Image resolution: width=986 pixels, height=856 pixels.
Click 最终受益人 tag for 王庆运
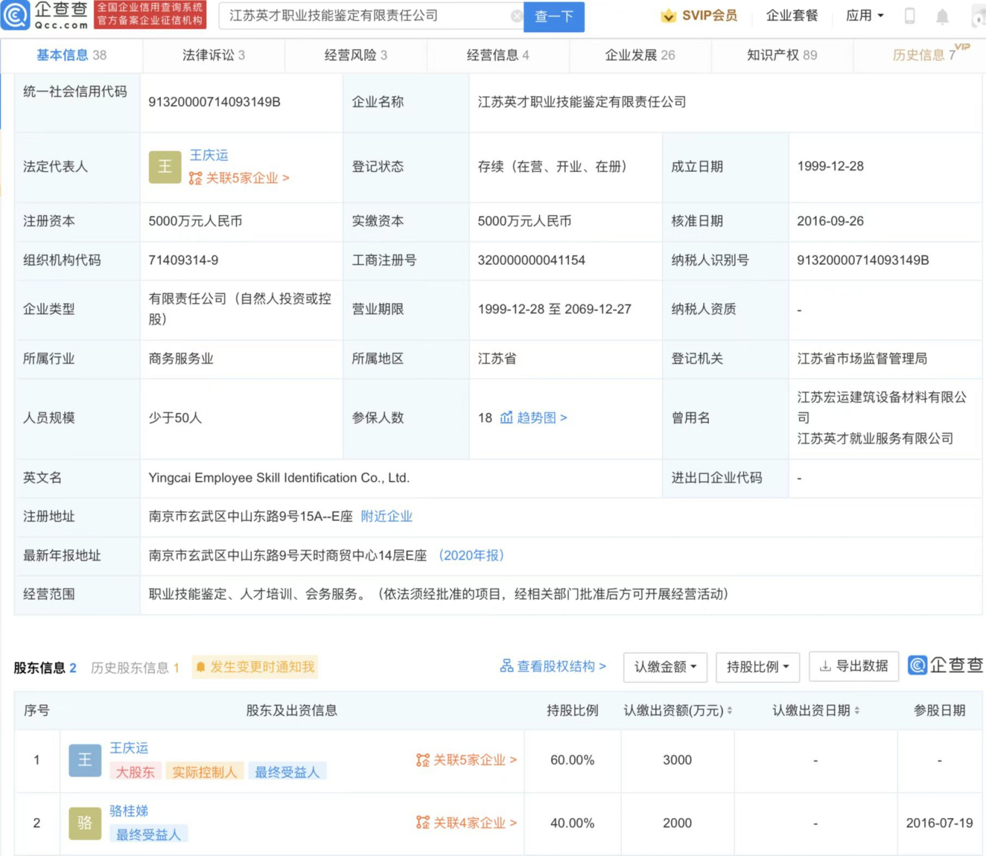pos(287,772)
